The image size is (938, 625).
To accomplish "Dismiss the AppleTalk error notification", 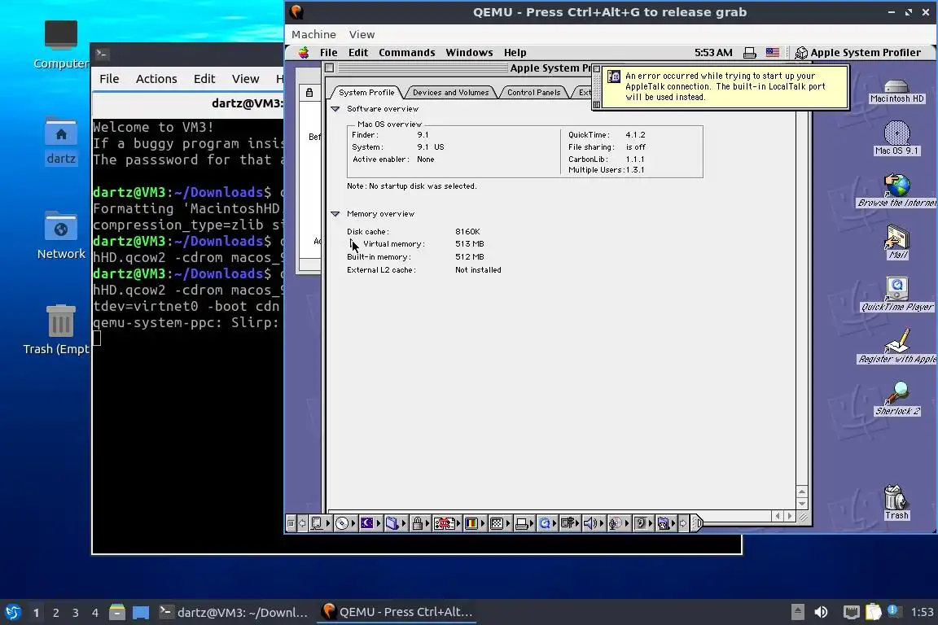I will pos(596,70).
